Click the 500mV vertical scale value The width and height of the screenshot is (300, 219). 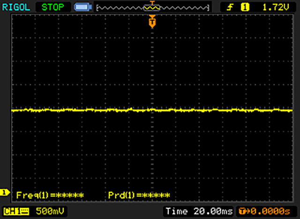tap(50, 211)
